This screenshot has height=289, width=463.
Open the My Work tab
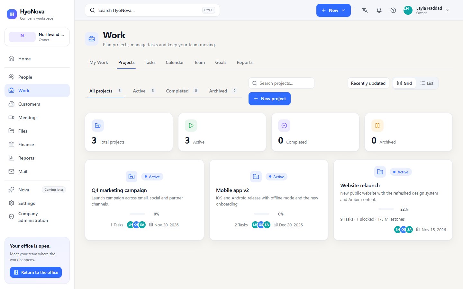pyautogui.click(x=99, y=62)
